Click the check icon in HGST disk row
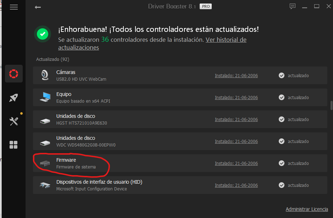The image size is (333, 218). [282, 119]
